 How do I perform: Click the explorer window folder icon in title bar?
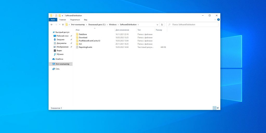click(x=51, y=15)
